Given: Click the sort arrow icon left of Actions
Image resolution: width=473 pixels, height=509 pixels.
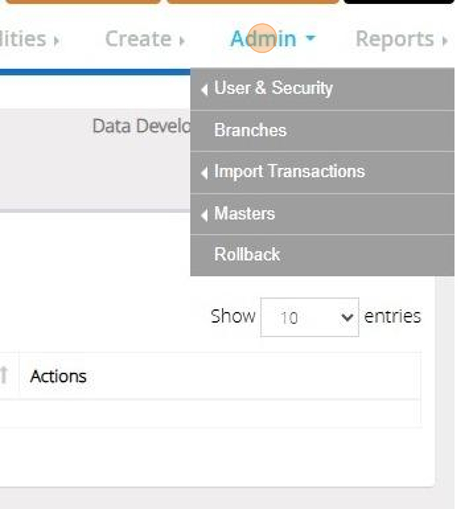Looking at the screenshot, I should (5, 375).
